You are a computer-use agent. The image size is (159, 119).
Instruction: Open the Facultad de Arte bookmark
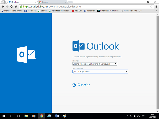pos(131,11)
